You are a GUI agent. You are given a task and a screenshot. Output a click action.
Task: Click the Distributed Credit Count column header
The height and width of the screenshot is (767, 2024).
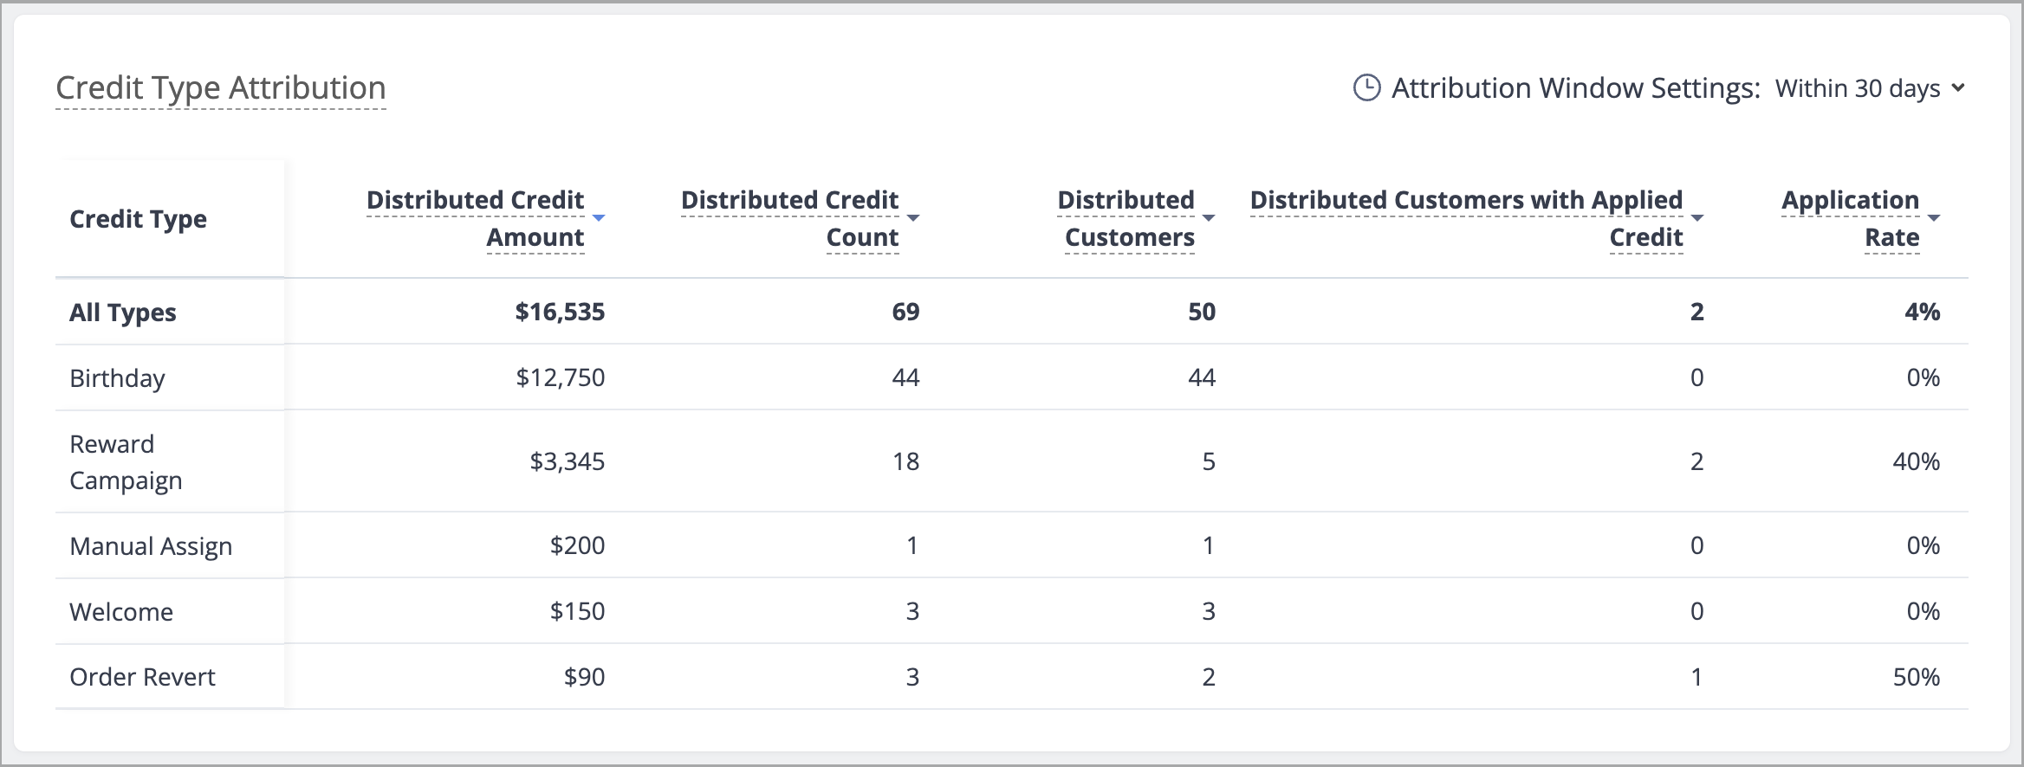click(x=790, y=218)
